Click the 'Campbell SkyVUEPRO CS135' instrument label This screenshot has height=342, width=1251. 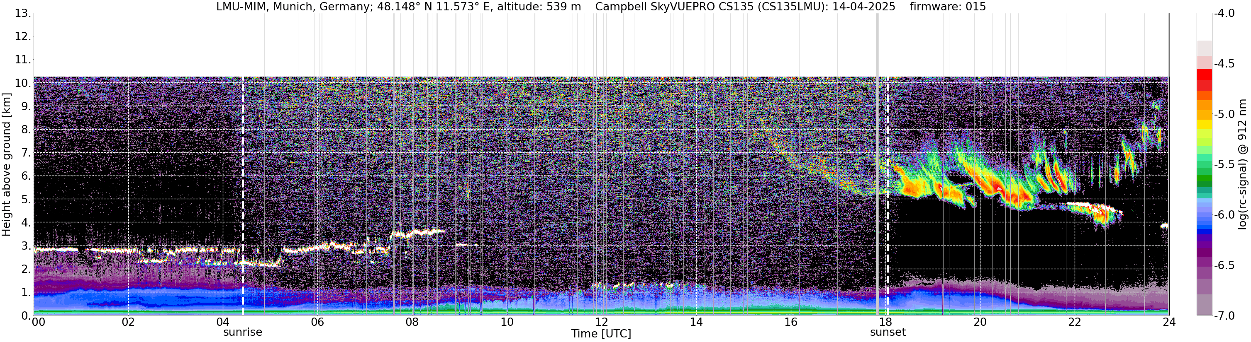(x=675, y=7)
